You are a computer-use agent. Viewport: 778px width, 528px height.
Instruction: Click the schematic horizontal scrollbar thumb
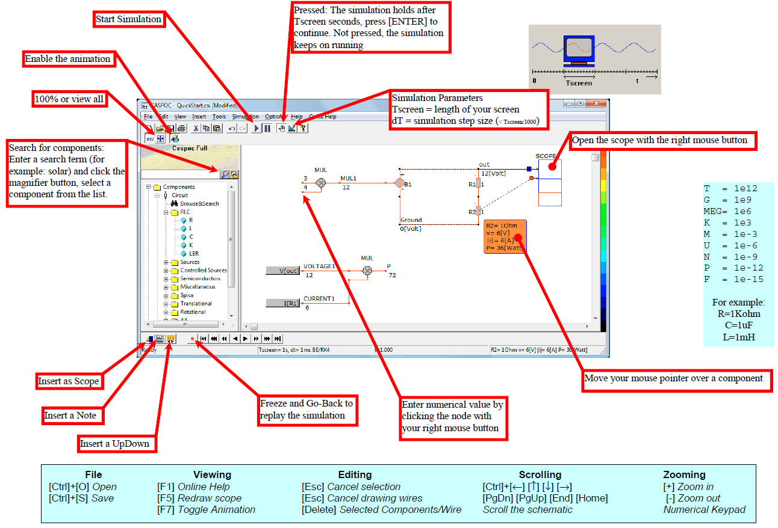(254, 327)
